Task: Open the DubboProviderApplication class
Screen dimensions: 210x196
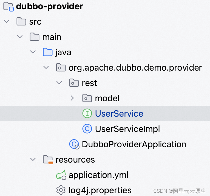Action: (134, 144)
